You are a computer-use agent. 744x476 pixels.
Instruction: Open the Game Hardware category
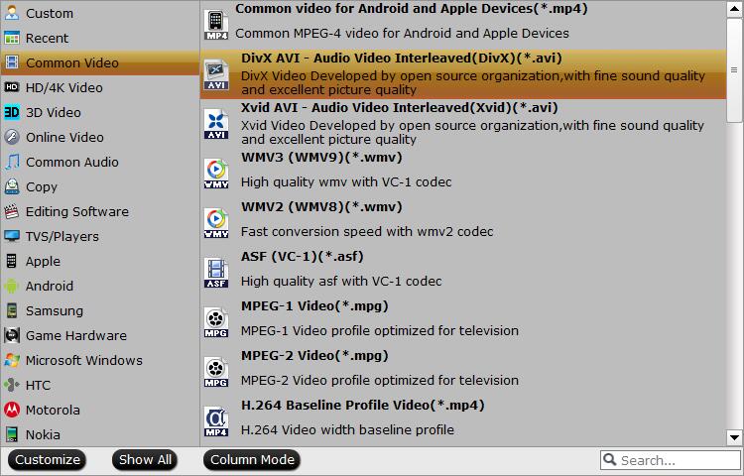99,335
